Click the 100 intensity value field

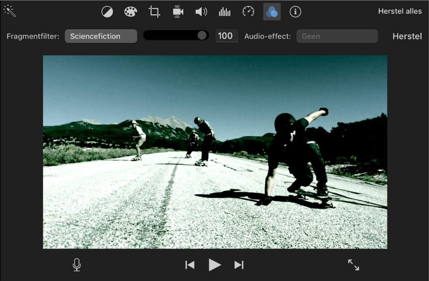point(226,36)
